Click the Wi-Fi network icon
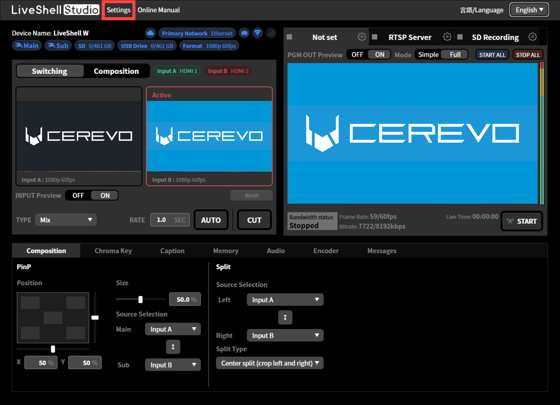The width and height of the screenshot is (560, 405). point(257,33)
